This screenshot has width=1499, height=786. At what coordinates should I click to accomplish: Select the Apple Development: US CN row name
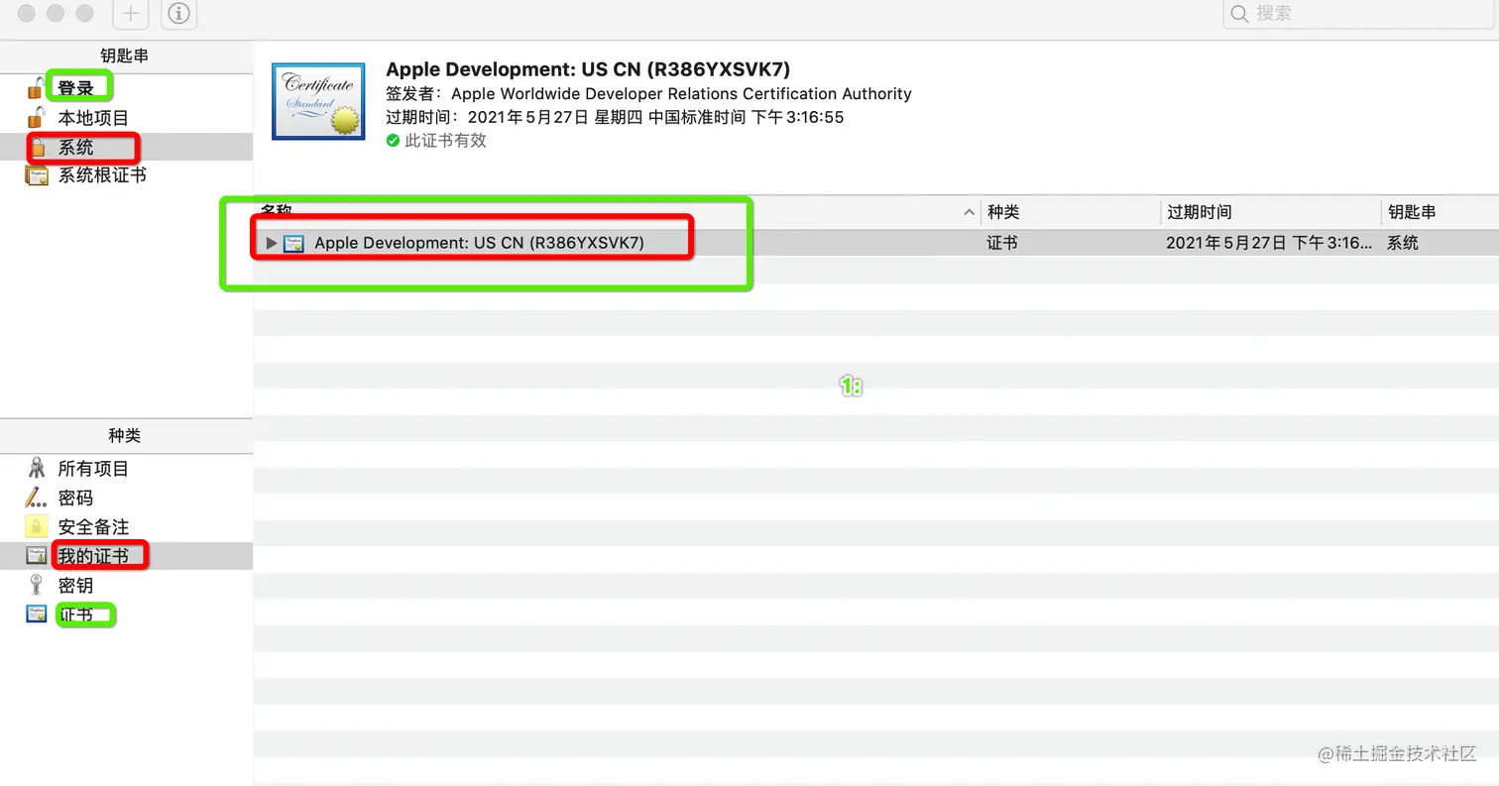(480, 243)
